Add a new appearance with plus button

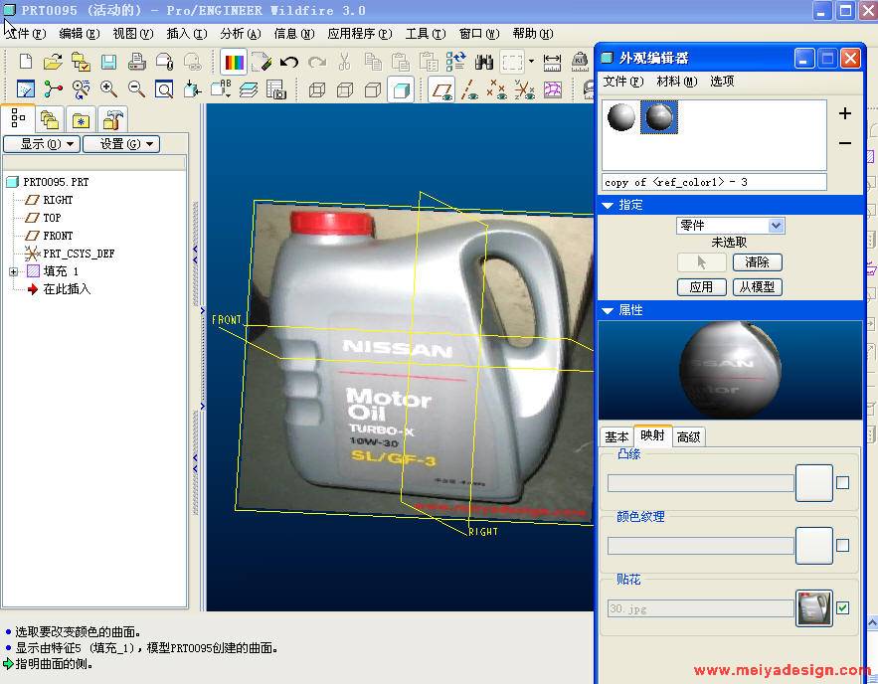(844, 113)
